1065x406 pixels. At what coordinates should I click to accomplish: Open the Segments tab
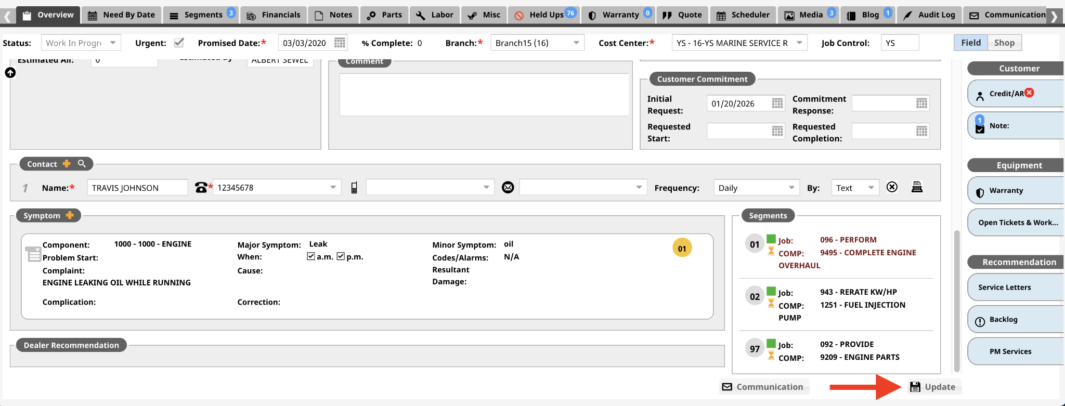(201, 15)
